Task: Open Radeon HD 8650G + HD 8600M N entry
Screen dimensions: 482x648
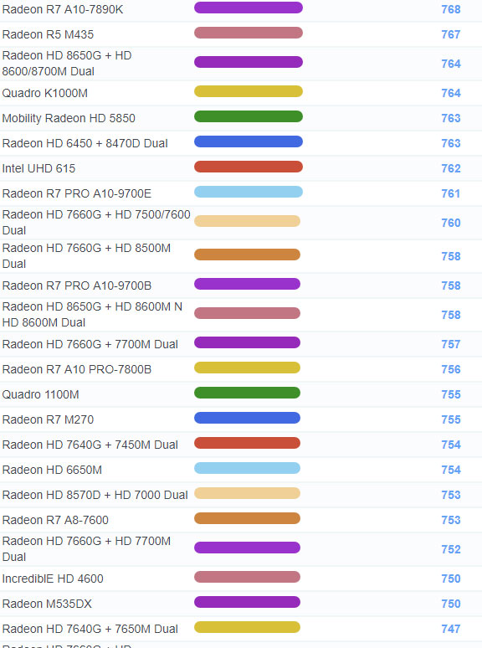Action: [92, 315]
